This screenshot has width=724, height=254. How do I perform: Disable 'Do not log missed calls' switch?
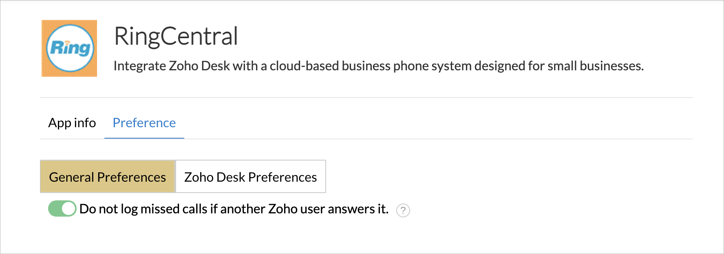pos(62,208)
